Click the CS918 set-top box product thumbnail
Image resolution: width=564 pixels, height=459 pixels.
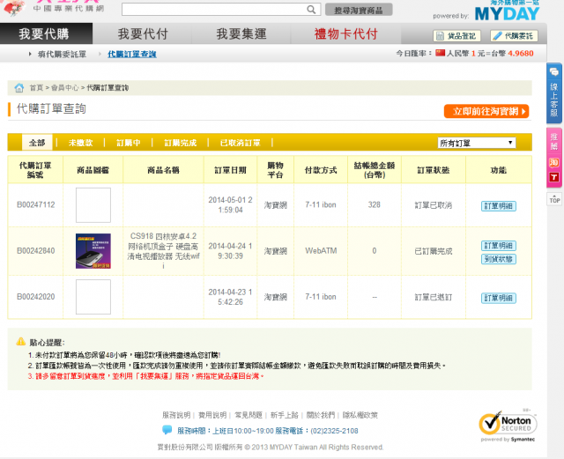(93, 251)
